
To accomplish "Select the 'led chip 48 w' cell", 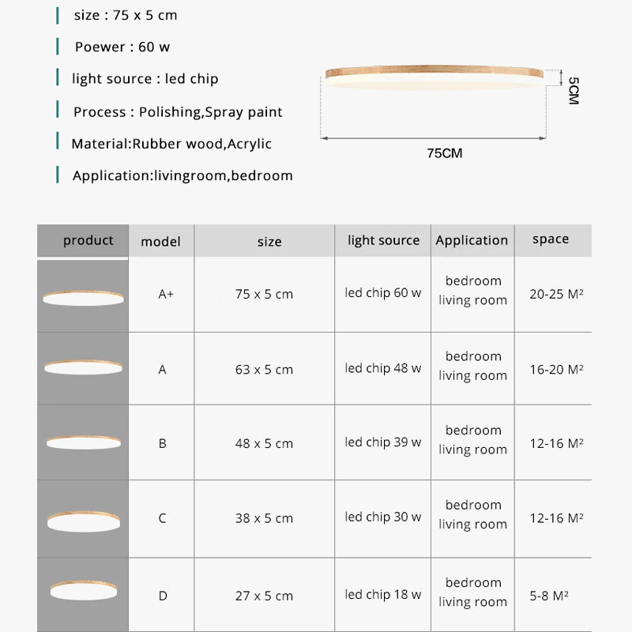I will pos(383,368).
